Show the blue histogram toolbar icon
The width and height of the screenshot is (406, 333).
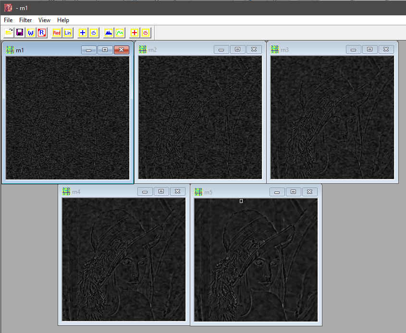(x=109, y=33)
